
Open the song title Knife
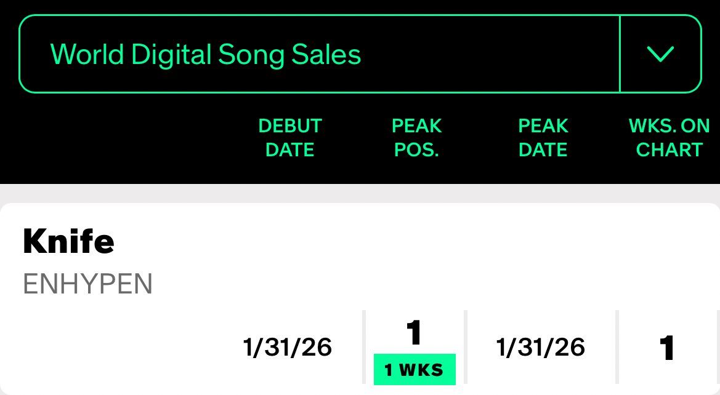click(68, 242)
